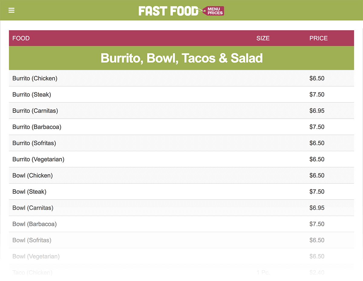The height and width of the screenshot is (281, 363).
Task: Click the $6.95 price for Burrito (Carnitas)
Action: [x=317, y=111]
